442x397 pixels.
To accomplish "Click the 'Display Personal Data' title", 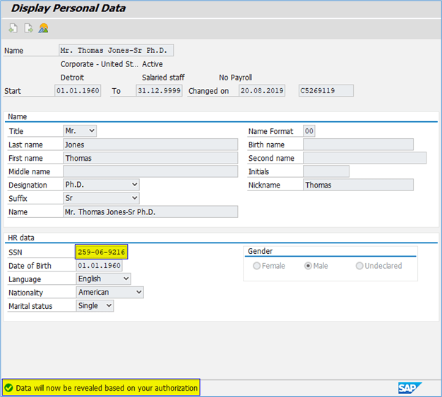I will coord(68,8).
